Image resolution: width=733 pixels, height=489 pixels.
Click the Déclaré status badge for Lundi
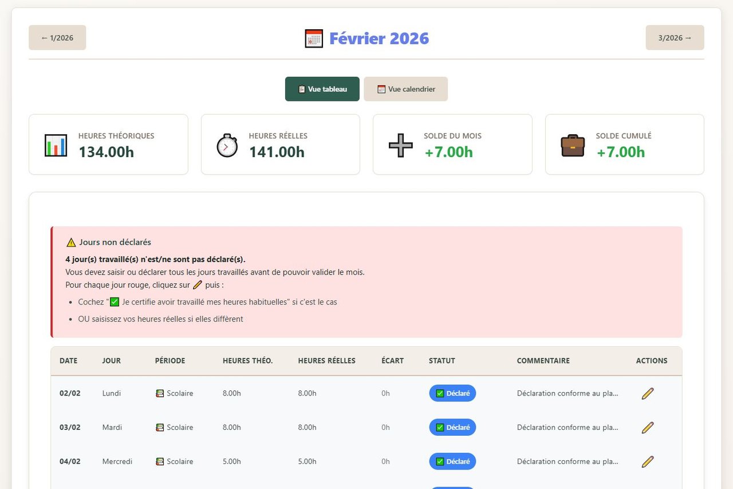point(452,393)
